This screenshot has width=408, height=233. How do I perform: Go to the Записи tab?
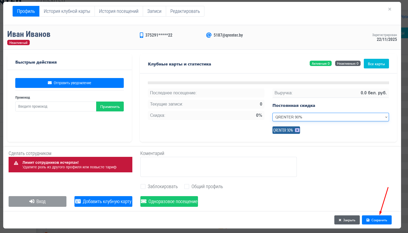pyautogui.click(x=154, y=11)
